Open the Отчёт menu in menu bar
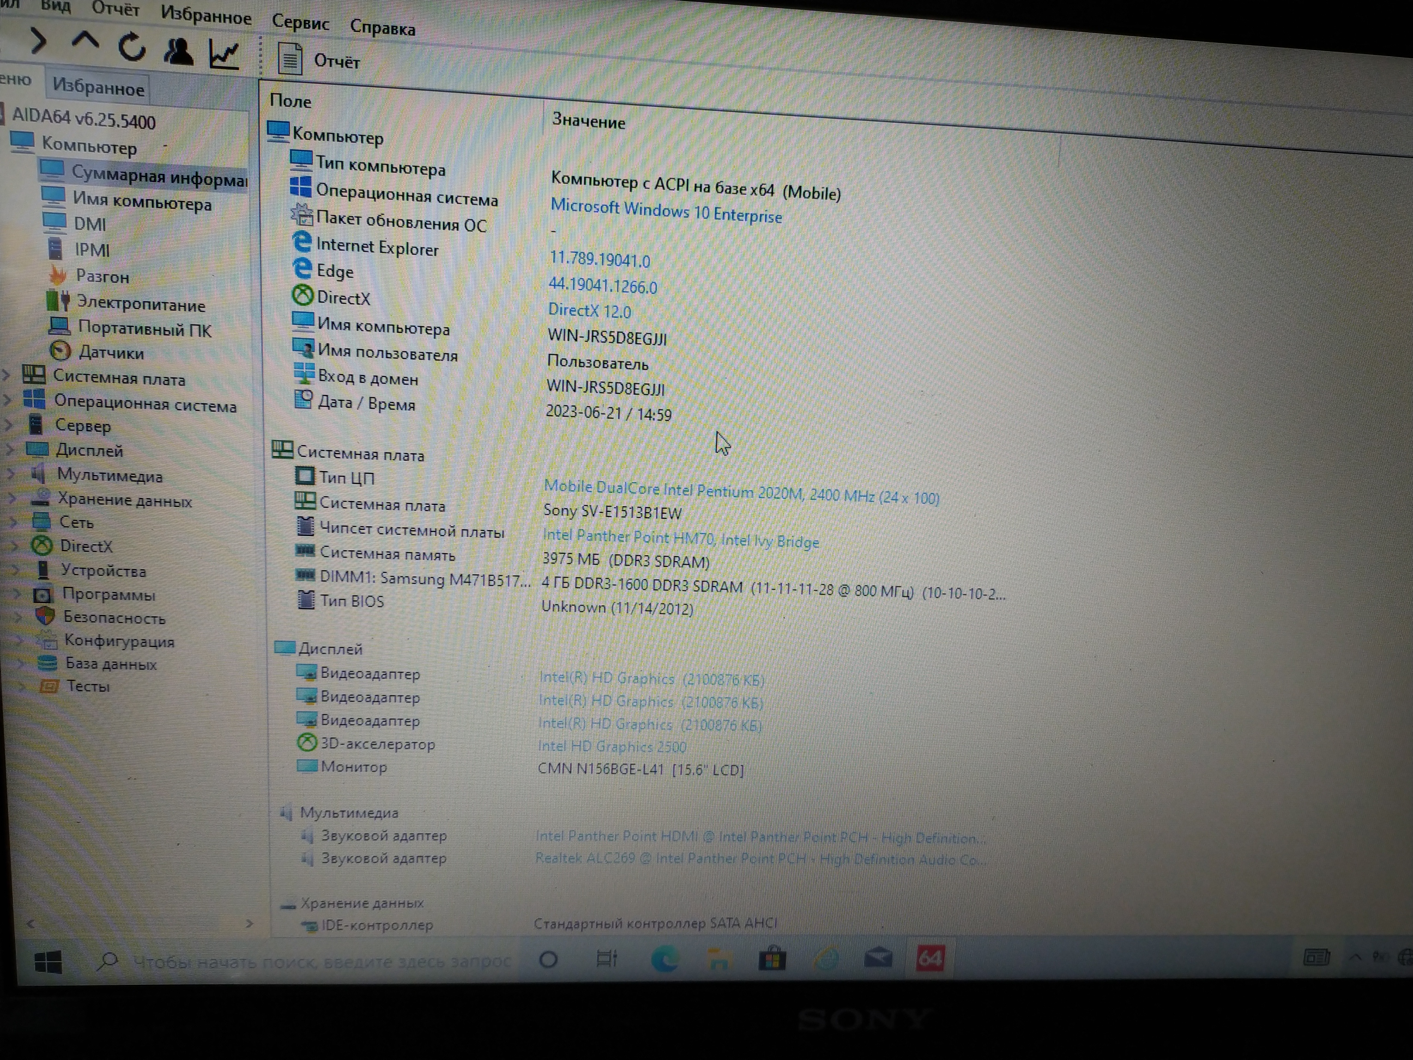The image size is (1413, 1060). click(x=115, y=9)
